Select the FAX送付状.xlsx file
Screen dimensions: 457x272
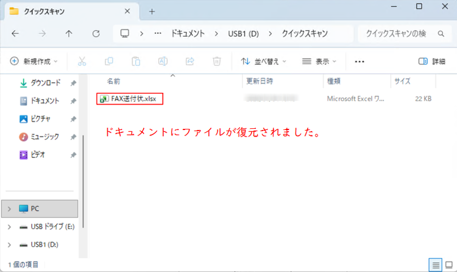coord(130,99)
